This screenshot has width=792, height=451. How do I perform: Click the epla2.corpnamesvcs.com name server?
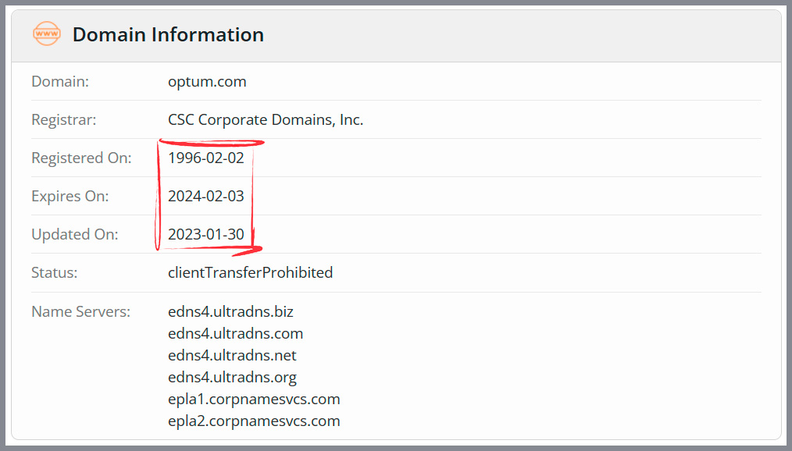254,421
